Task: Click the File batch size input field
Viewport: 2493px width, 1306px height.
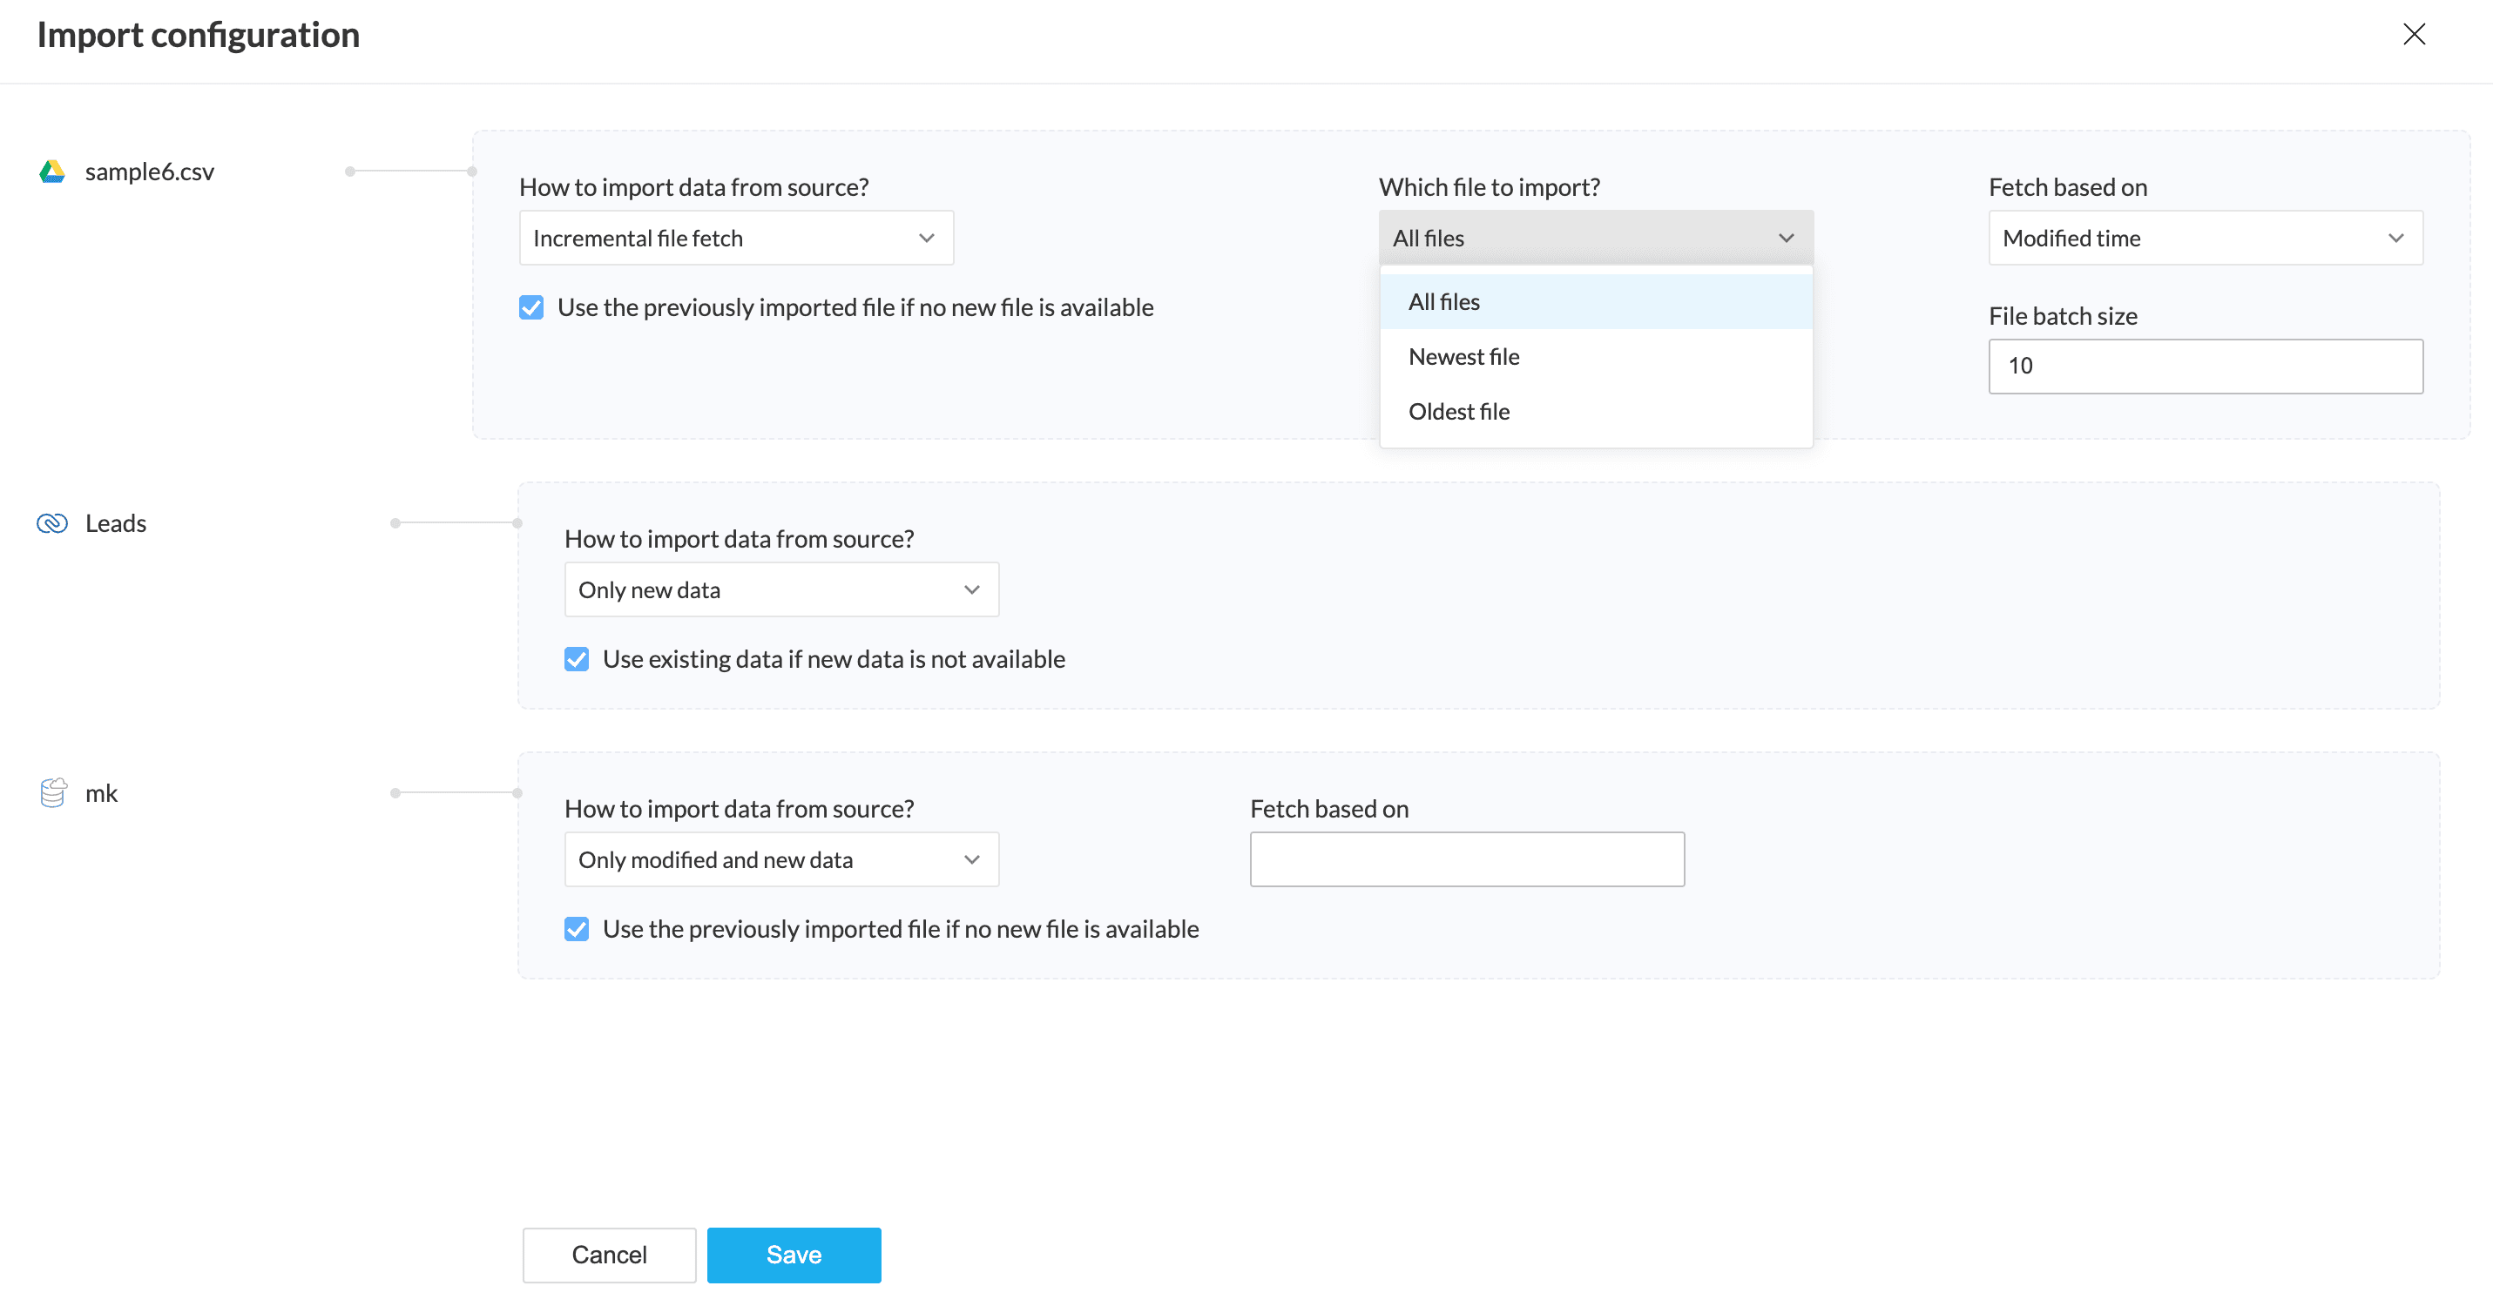Action: coord(2205,367)
